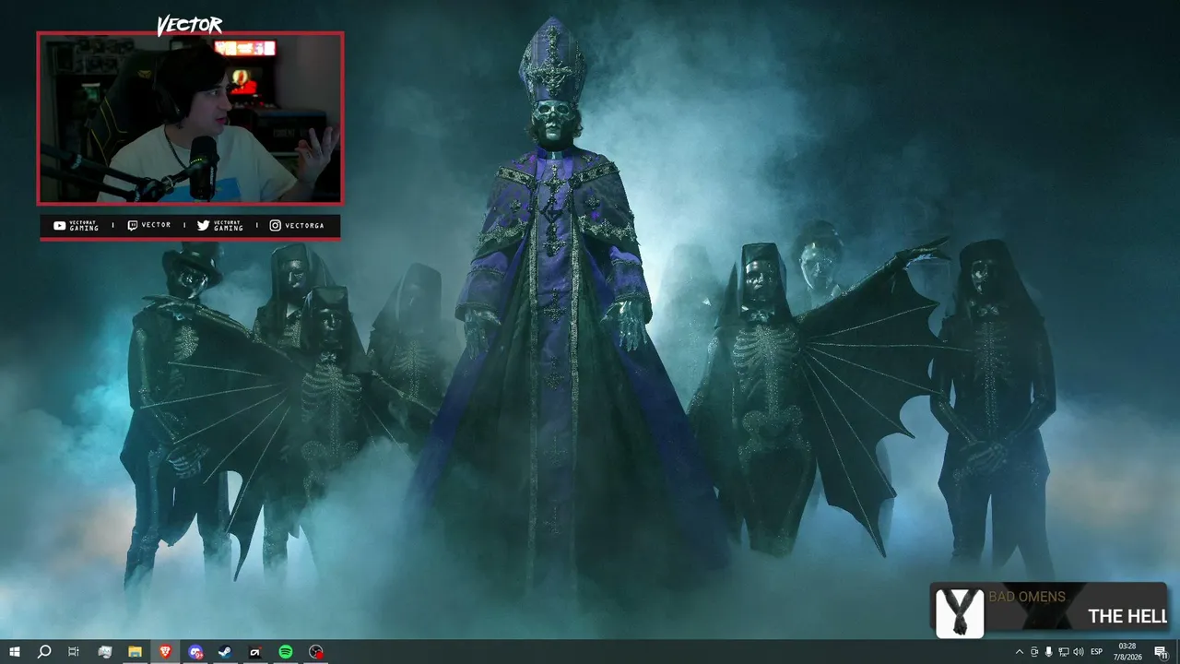The height and width of the screenshot is (664, 1180).
Task: Open the taskbar search magnifier
Action: 44,652
